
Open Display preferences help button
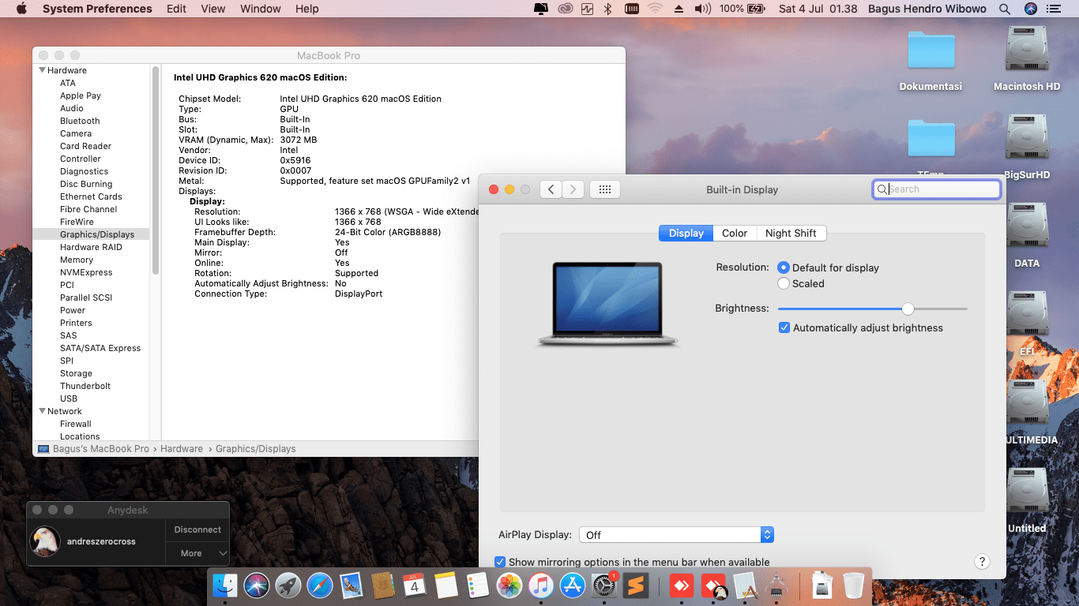(982, 561)
